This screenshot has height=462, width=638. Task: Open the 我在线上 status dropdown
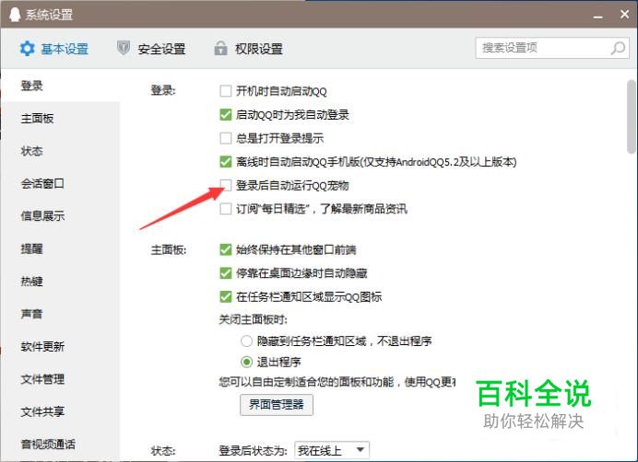[x=332, y=450]
